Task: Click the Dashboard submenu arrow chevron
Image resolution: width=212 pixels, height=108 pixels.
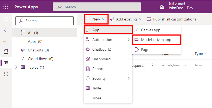Action: point(129,59)
